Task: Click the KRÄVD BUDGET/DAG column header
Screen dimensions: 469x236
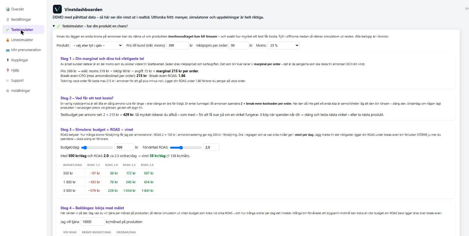Action: tap(96, 232)
